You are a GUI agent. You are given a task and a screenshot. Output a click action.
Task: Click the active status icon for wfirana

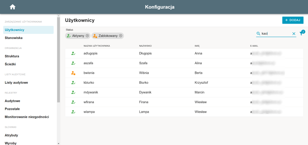[73, 102]
